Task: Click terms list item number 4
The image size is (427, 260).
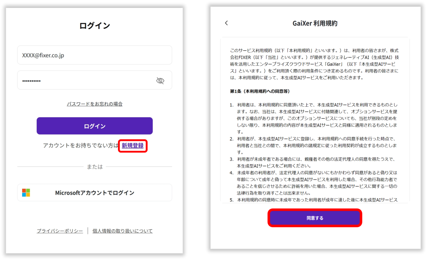Action: 317,183
